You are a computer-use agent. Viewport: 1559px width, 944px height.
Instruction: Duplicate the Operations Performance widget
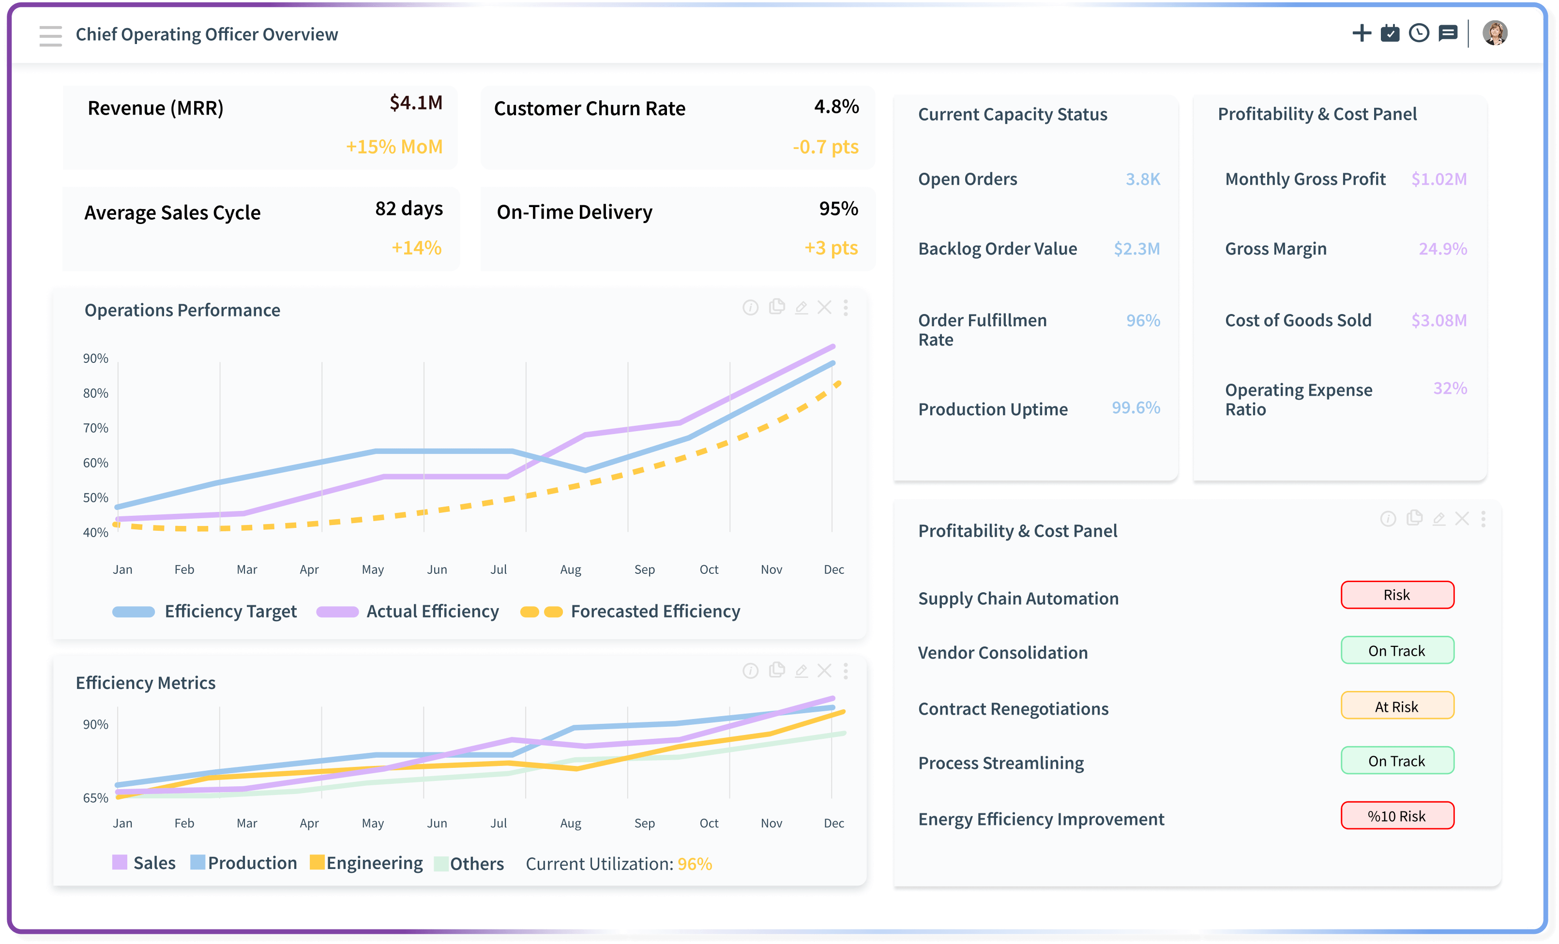click(x=777, y=308)
